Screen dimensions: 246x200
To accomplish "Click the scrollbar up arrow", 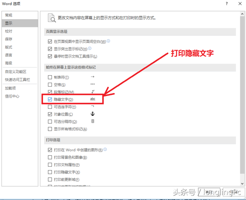I will 242,14.
